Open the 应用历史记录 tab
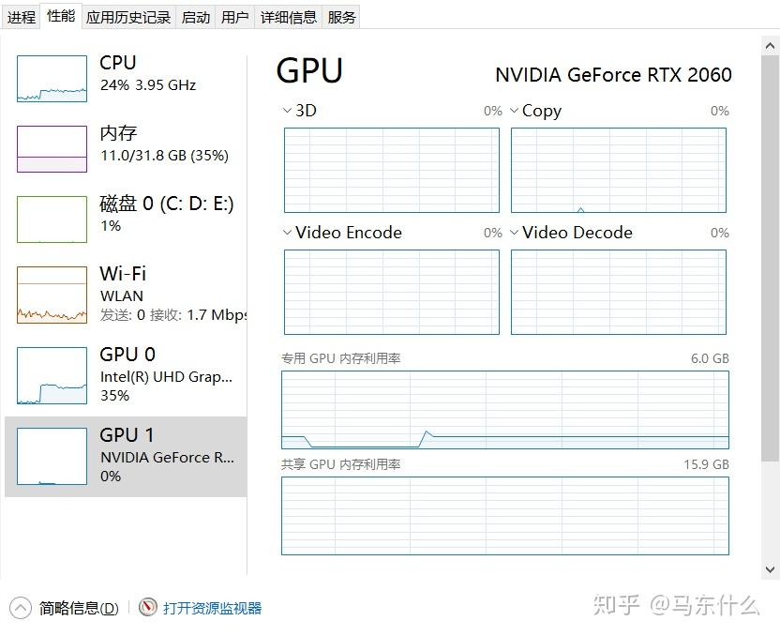Viewport: 780px width, 636px height. tap(128, 16)
